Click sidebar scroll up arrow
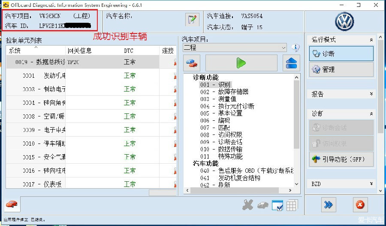The image size is (386, 226). (380, 37)
